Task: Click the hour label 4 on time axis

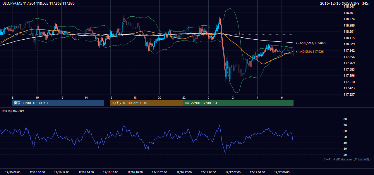Action: pyautogui.click(x=257, y=97)
